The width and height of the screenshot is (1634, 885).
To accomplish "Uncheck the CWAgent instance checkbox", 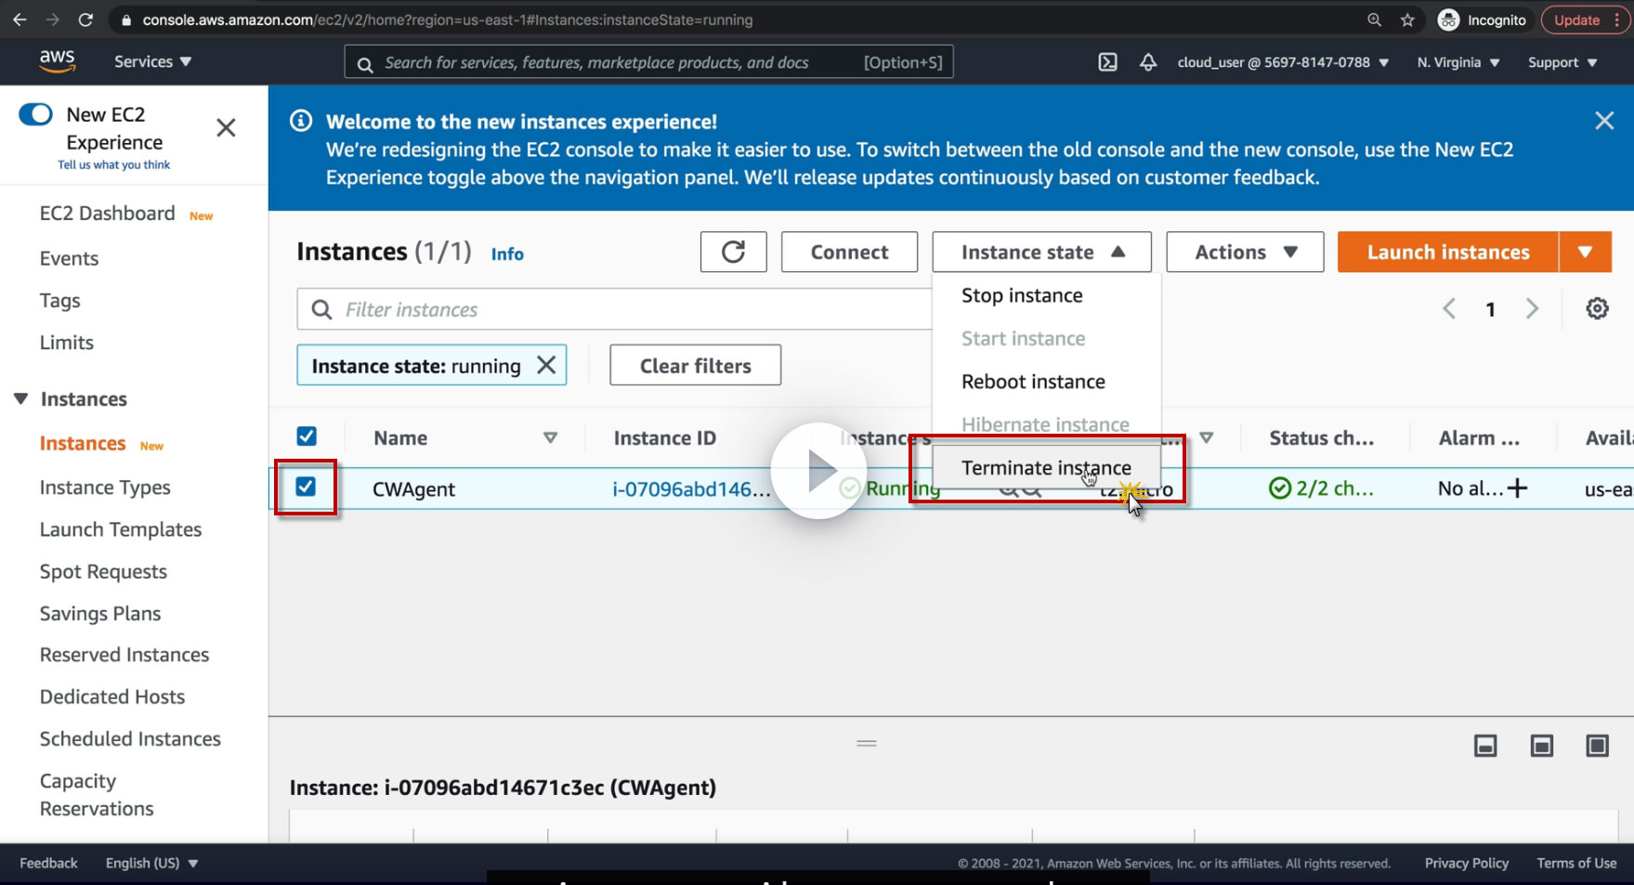I will coord(306,487).
